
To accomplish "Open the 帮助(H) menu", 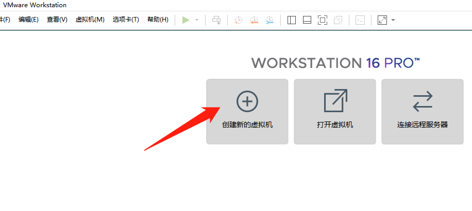I will point(158,20).
